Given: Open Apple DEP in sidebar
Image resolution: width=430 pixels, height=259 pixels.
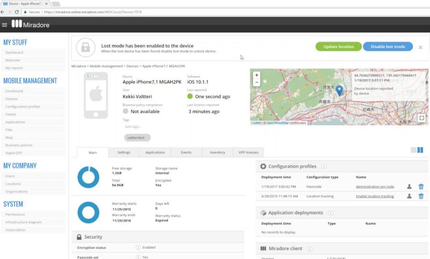Looking at the screenshot, I should click(33, 153).
